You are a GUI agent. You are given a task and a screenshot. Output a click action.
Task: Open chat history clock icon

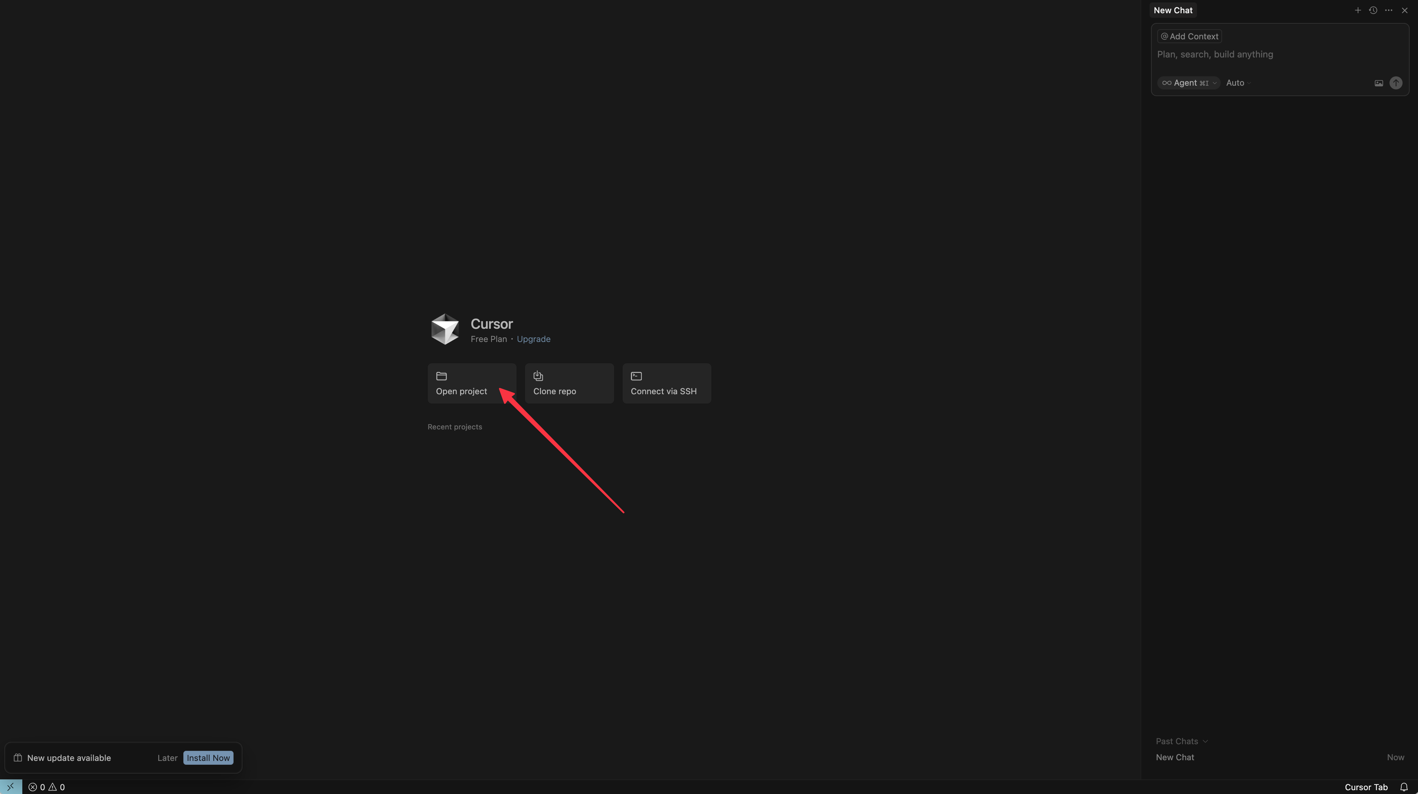(x=1373, y=10)
